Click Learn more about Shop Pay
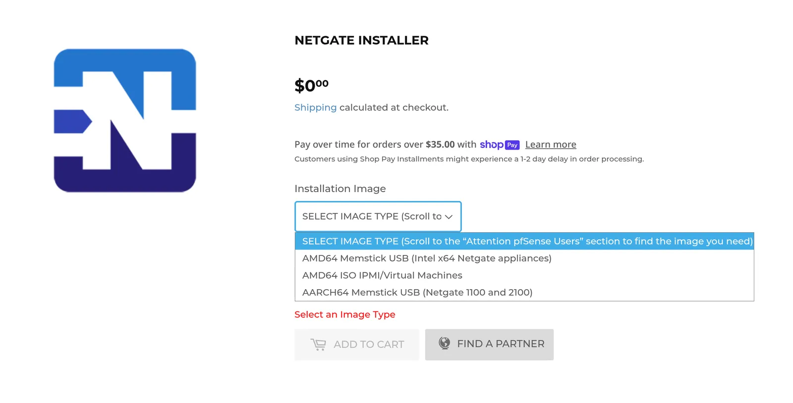This screenshot has width=793, height=403. tap(551, 145)
